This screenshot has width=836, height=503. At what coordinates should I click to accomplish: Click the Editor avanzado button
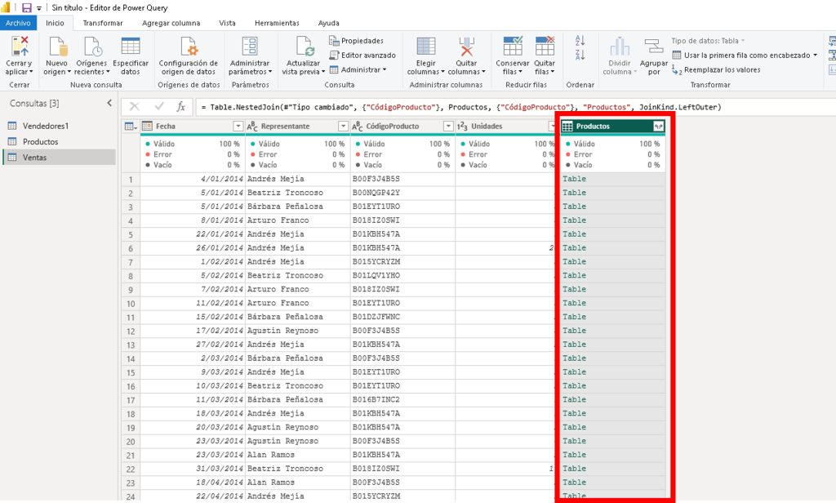(362, 56)
